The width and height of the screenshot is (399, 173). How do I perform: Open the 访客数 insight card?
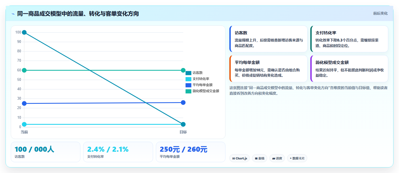(x=268, y=39)
